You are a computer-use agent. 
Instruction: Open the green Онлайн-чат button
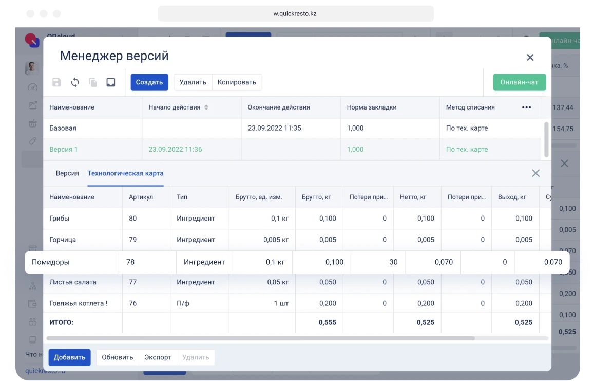(519, 82)
